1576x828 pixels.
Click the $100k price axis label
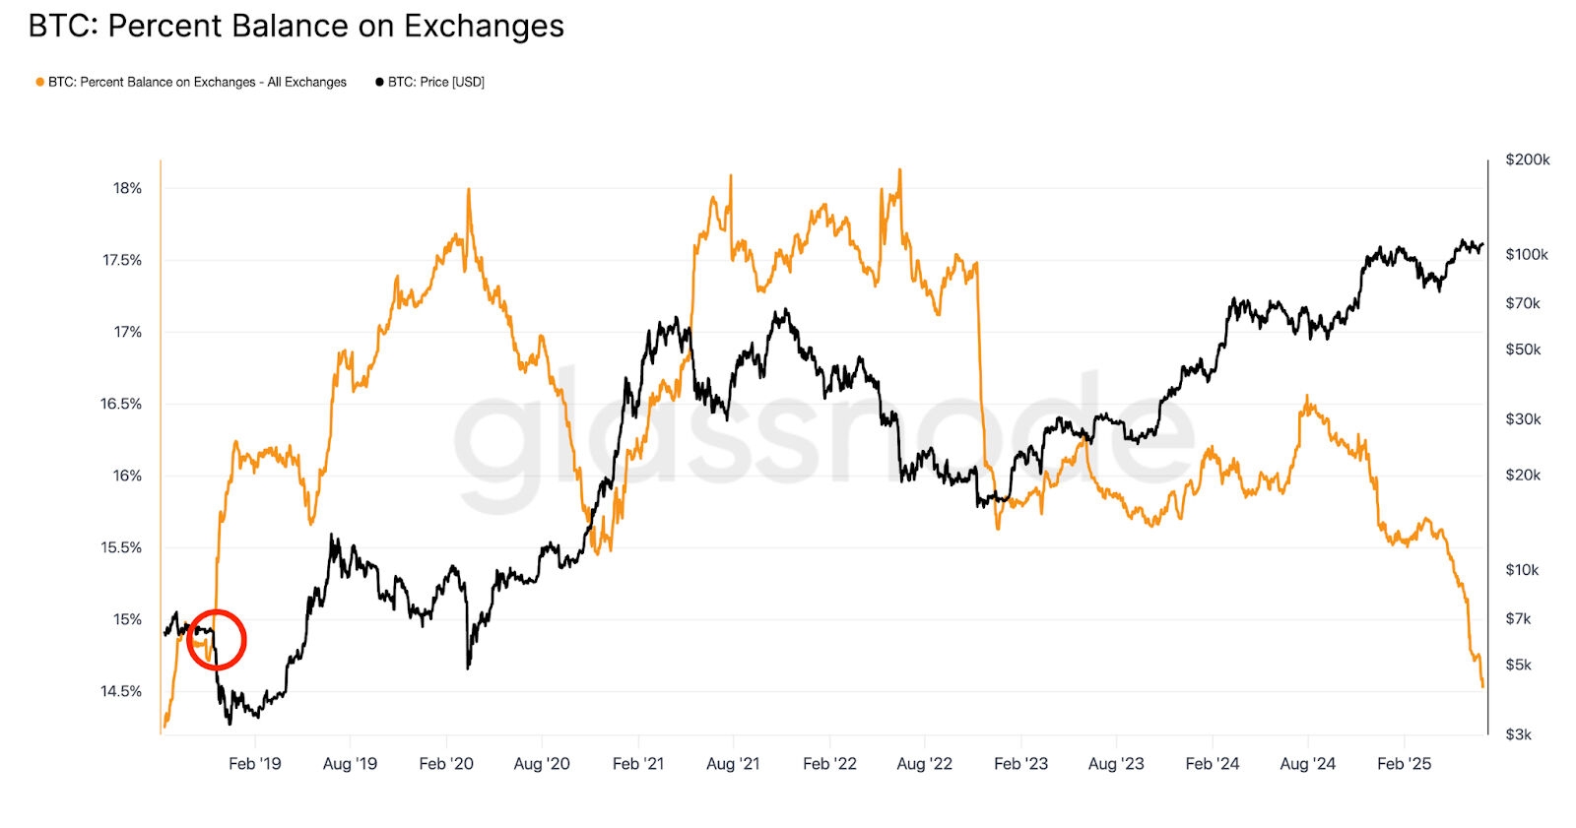pos(1527,254)
